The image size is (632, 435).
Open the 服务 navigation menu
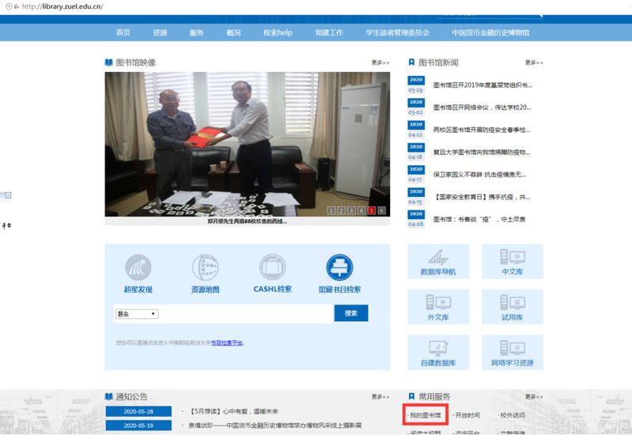click(x=197, y=32)
